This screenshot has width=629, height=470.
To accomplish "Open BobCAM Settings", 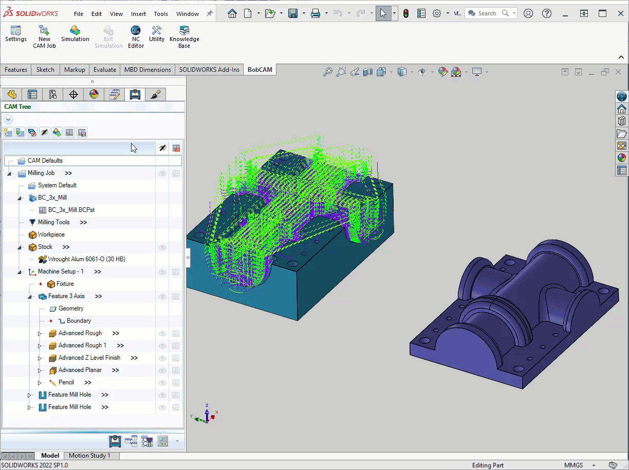I will pos(15,34).
